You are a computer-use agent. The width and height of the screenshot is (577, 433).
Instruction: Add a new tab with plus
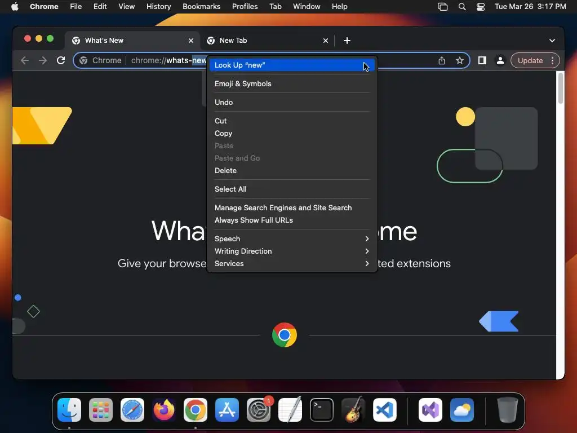347,41
